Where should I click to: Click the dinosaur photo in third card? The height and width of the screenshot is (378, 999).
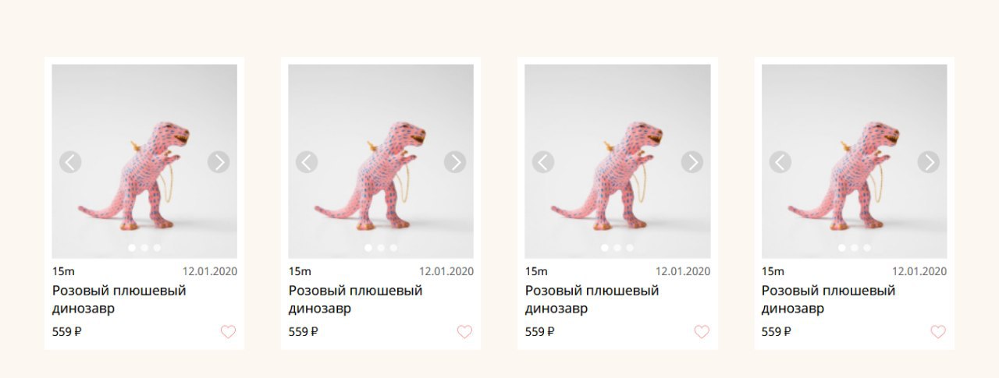click(617, 161)
